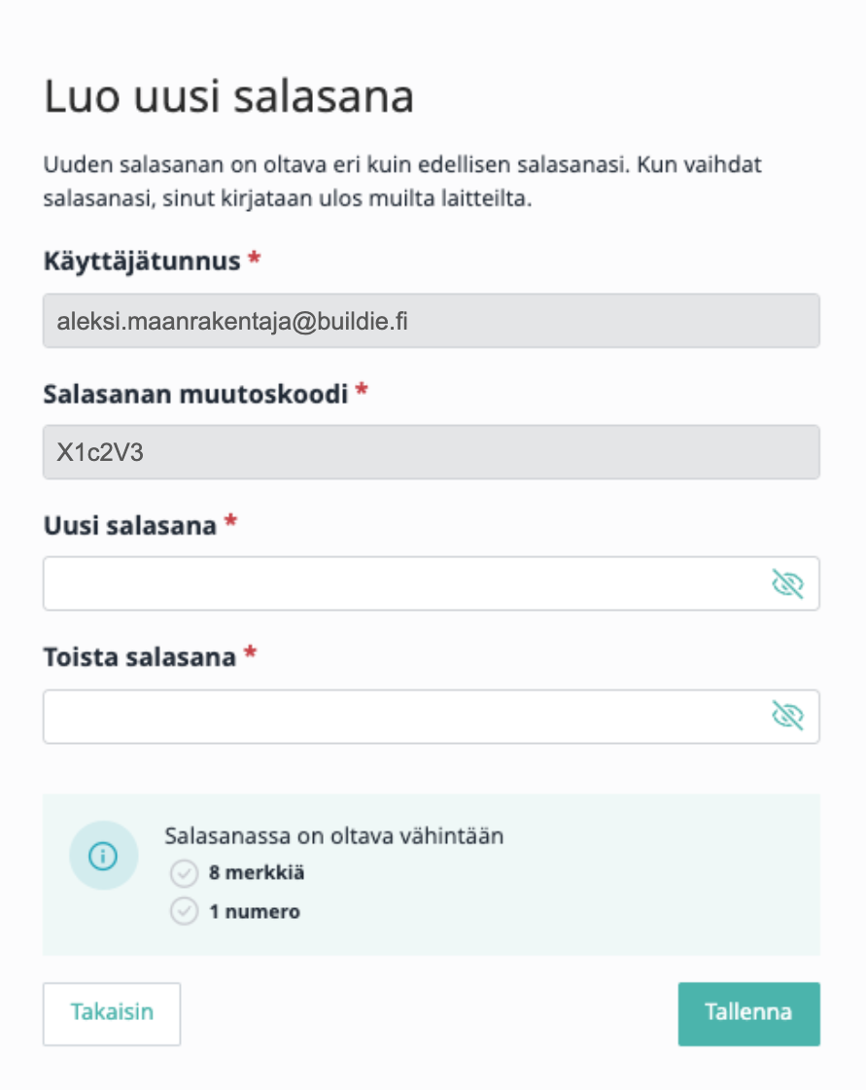Viewport: 866px width, 1090px height.
Task: Click the Uusi salasana label
Action: pyautogui.click(x=130, y=526)
